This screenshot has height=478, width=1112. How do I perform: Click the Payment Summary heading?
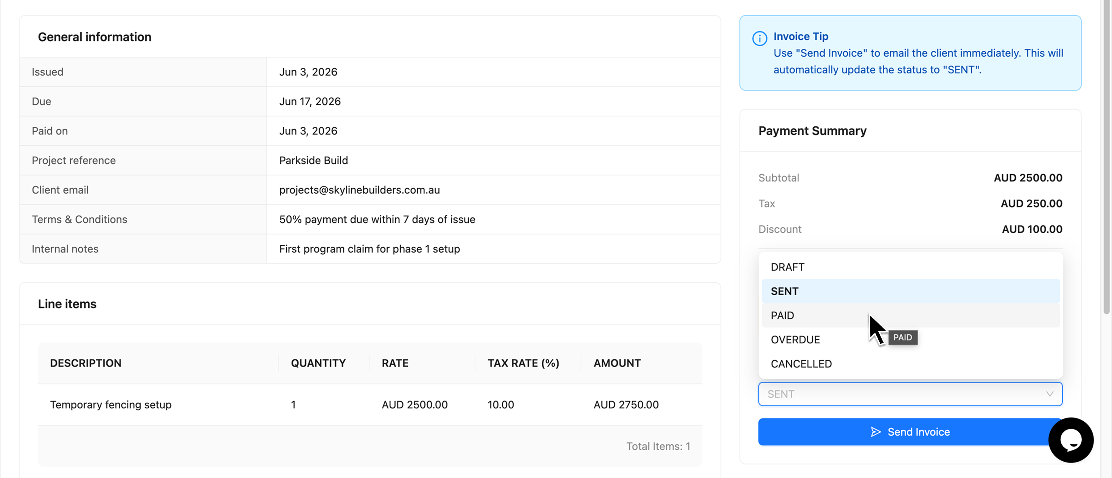point(812,131)
